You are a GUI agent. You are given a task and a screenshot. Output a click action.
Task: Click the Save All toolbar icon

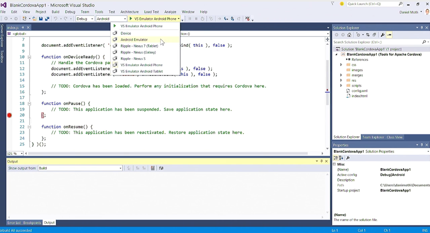tap(47, 18)
